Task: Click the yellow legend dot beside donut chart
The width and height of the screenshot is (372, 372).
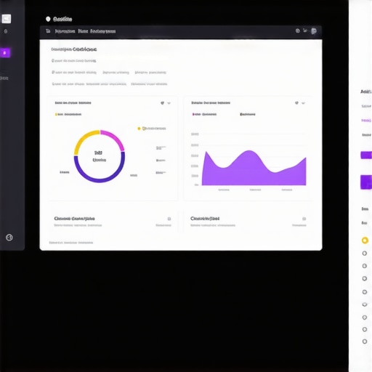Action: pyautogui.click(x=139, y=129)
